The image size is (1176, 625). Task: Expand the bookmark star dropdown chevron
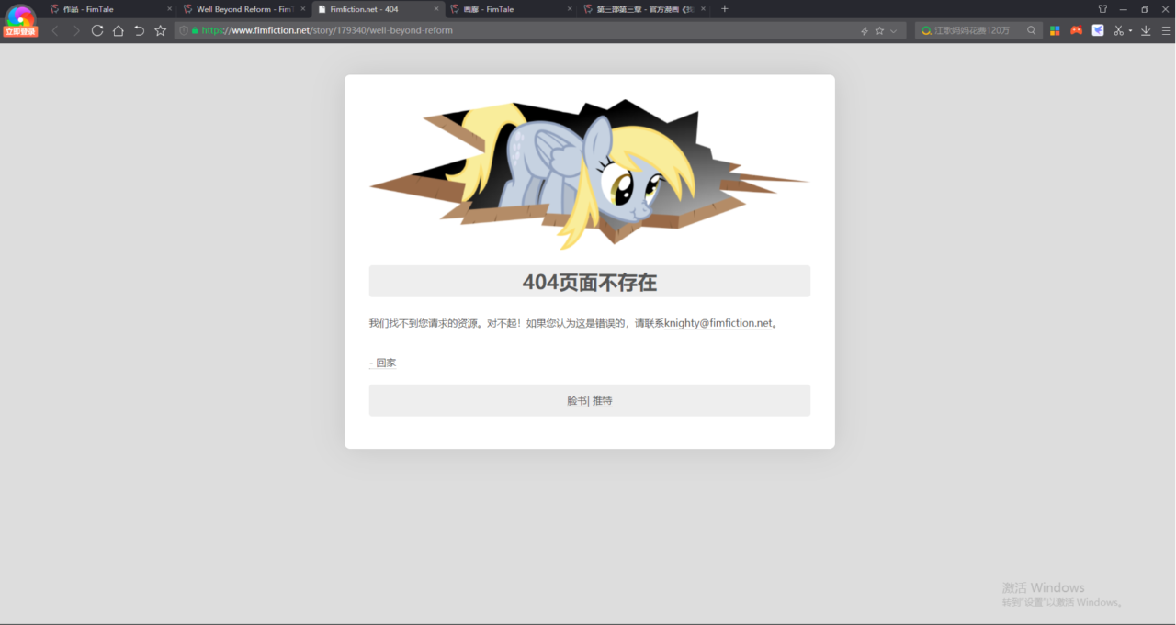pyautogui.click(x=893, y=30)
